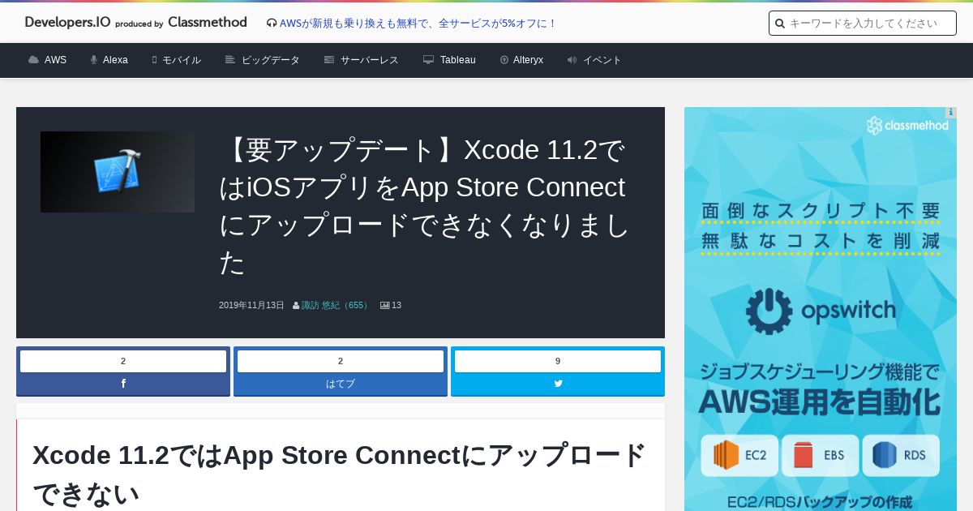Click the section heading Xcode 11.2ではApp Store Connect
The image size is (973, 511).
[x=340, y=474]
